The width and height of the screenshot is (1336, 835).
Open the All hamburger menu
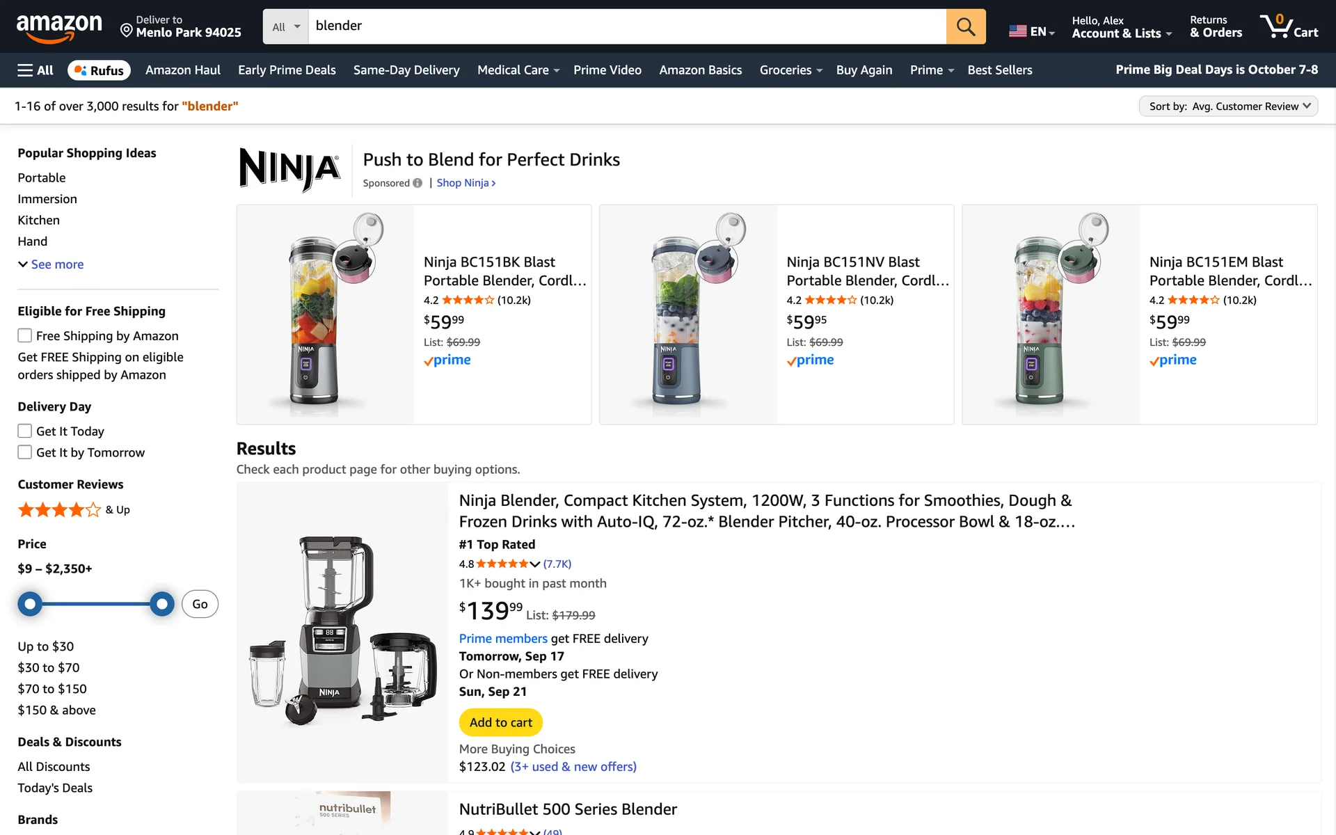pyautogui.click(x=35, y=70)
